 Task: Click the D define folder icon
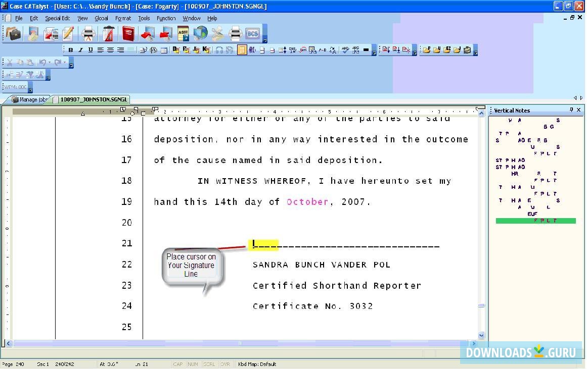click(176, 50)
